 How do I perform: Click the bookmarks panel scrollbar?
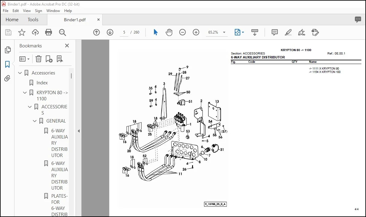tap(71, 76)
